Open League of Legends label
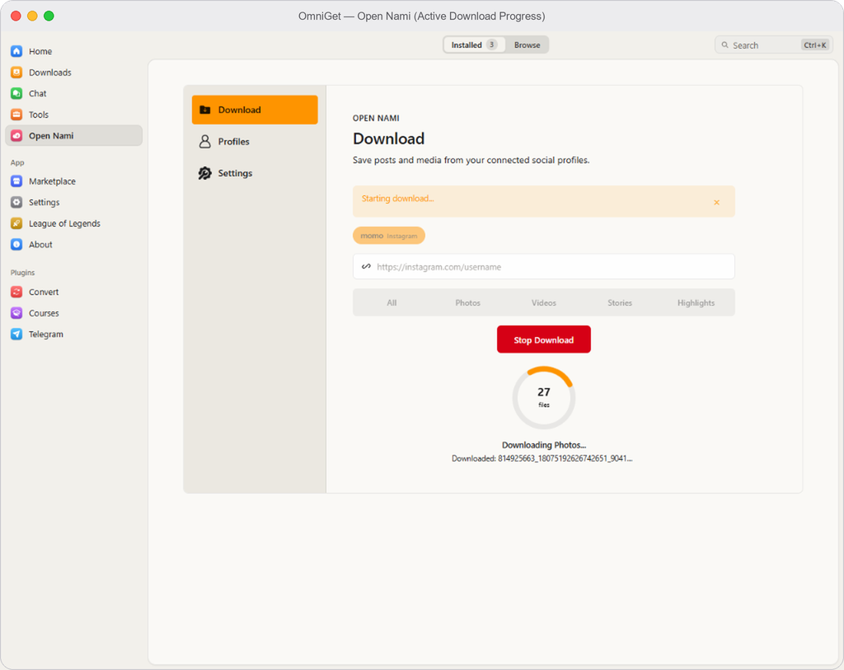Image resolution: width=844 pixels, height=670 pixels. pos(64,223)
